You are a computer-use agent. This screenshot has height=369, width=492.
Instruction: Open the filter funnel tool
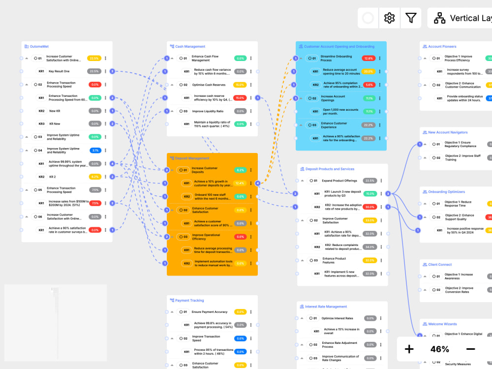click(410, 18)
